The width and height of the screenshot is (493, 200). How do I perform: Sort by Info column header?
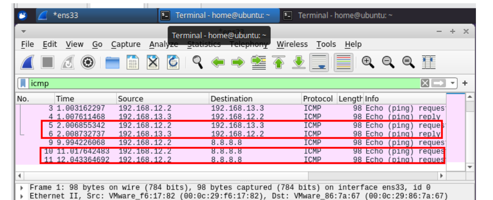point(405,98)
